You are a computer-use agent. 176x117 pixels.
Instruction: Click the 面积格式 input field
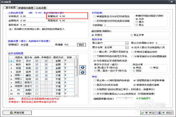point(33,25)
